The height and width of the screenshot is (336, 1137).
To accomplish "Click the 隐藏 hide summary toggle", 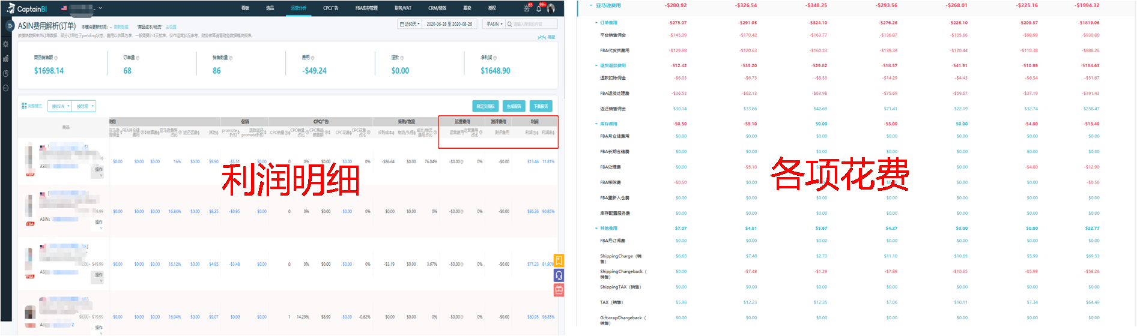I will click(547, 37).
